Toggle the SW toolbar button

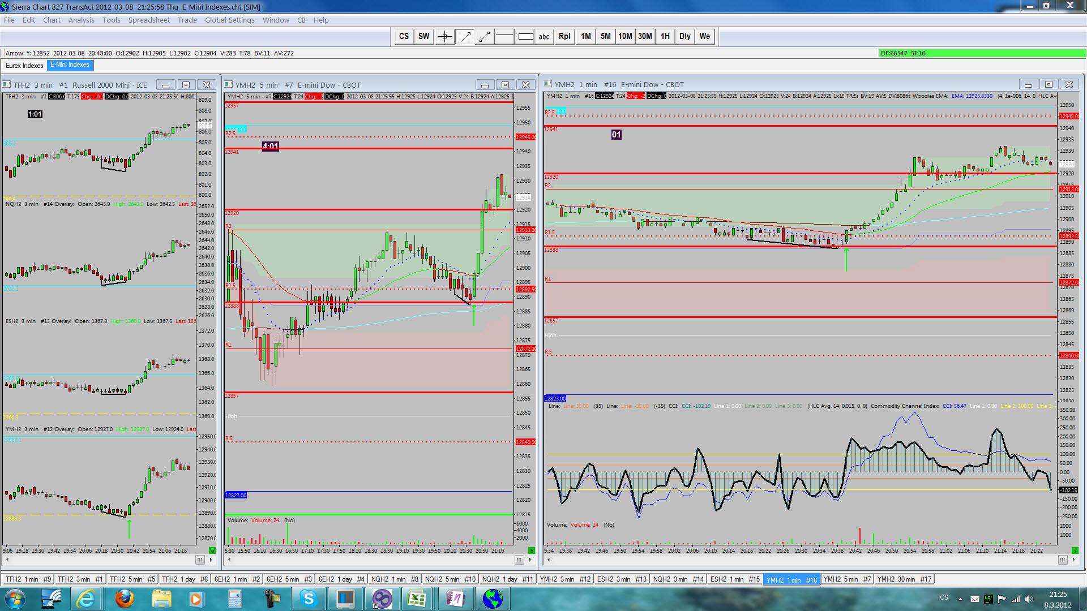(x=423, y=37)
